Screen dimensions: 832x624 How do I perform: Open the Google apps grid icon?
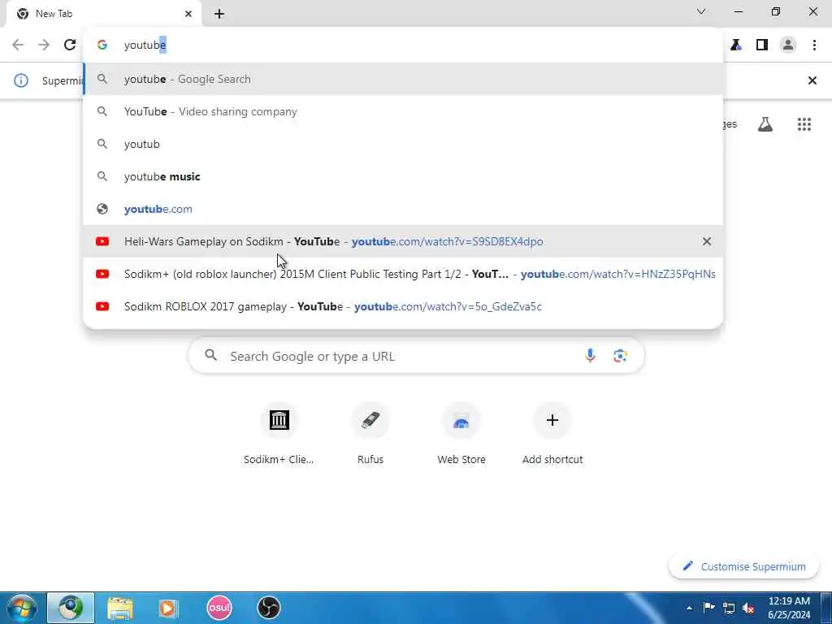804,124
